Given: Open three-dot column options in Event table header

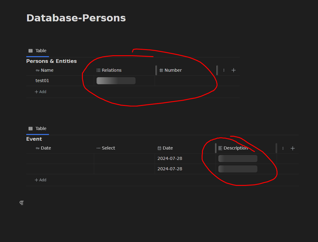Looking at the screenshot, I should pos(283,148).
